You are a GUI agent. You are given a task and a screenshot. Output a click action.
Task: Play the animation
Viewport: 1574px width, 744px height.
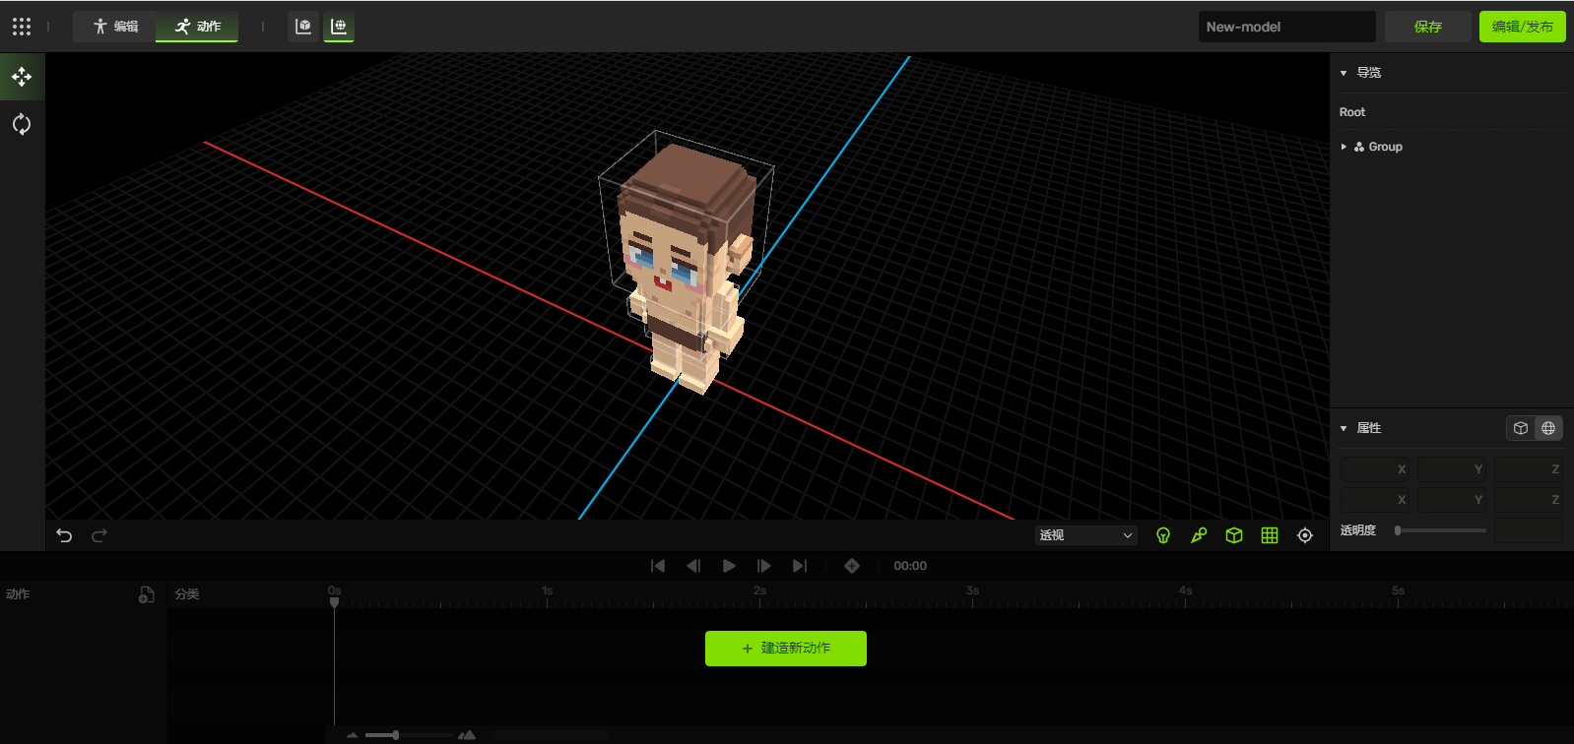(x=729, y=566)
